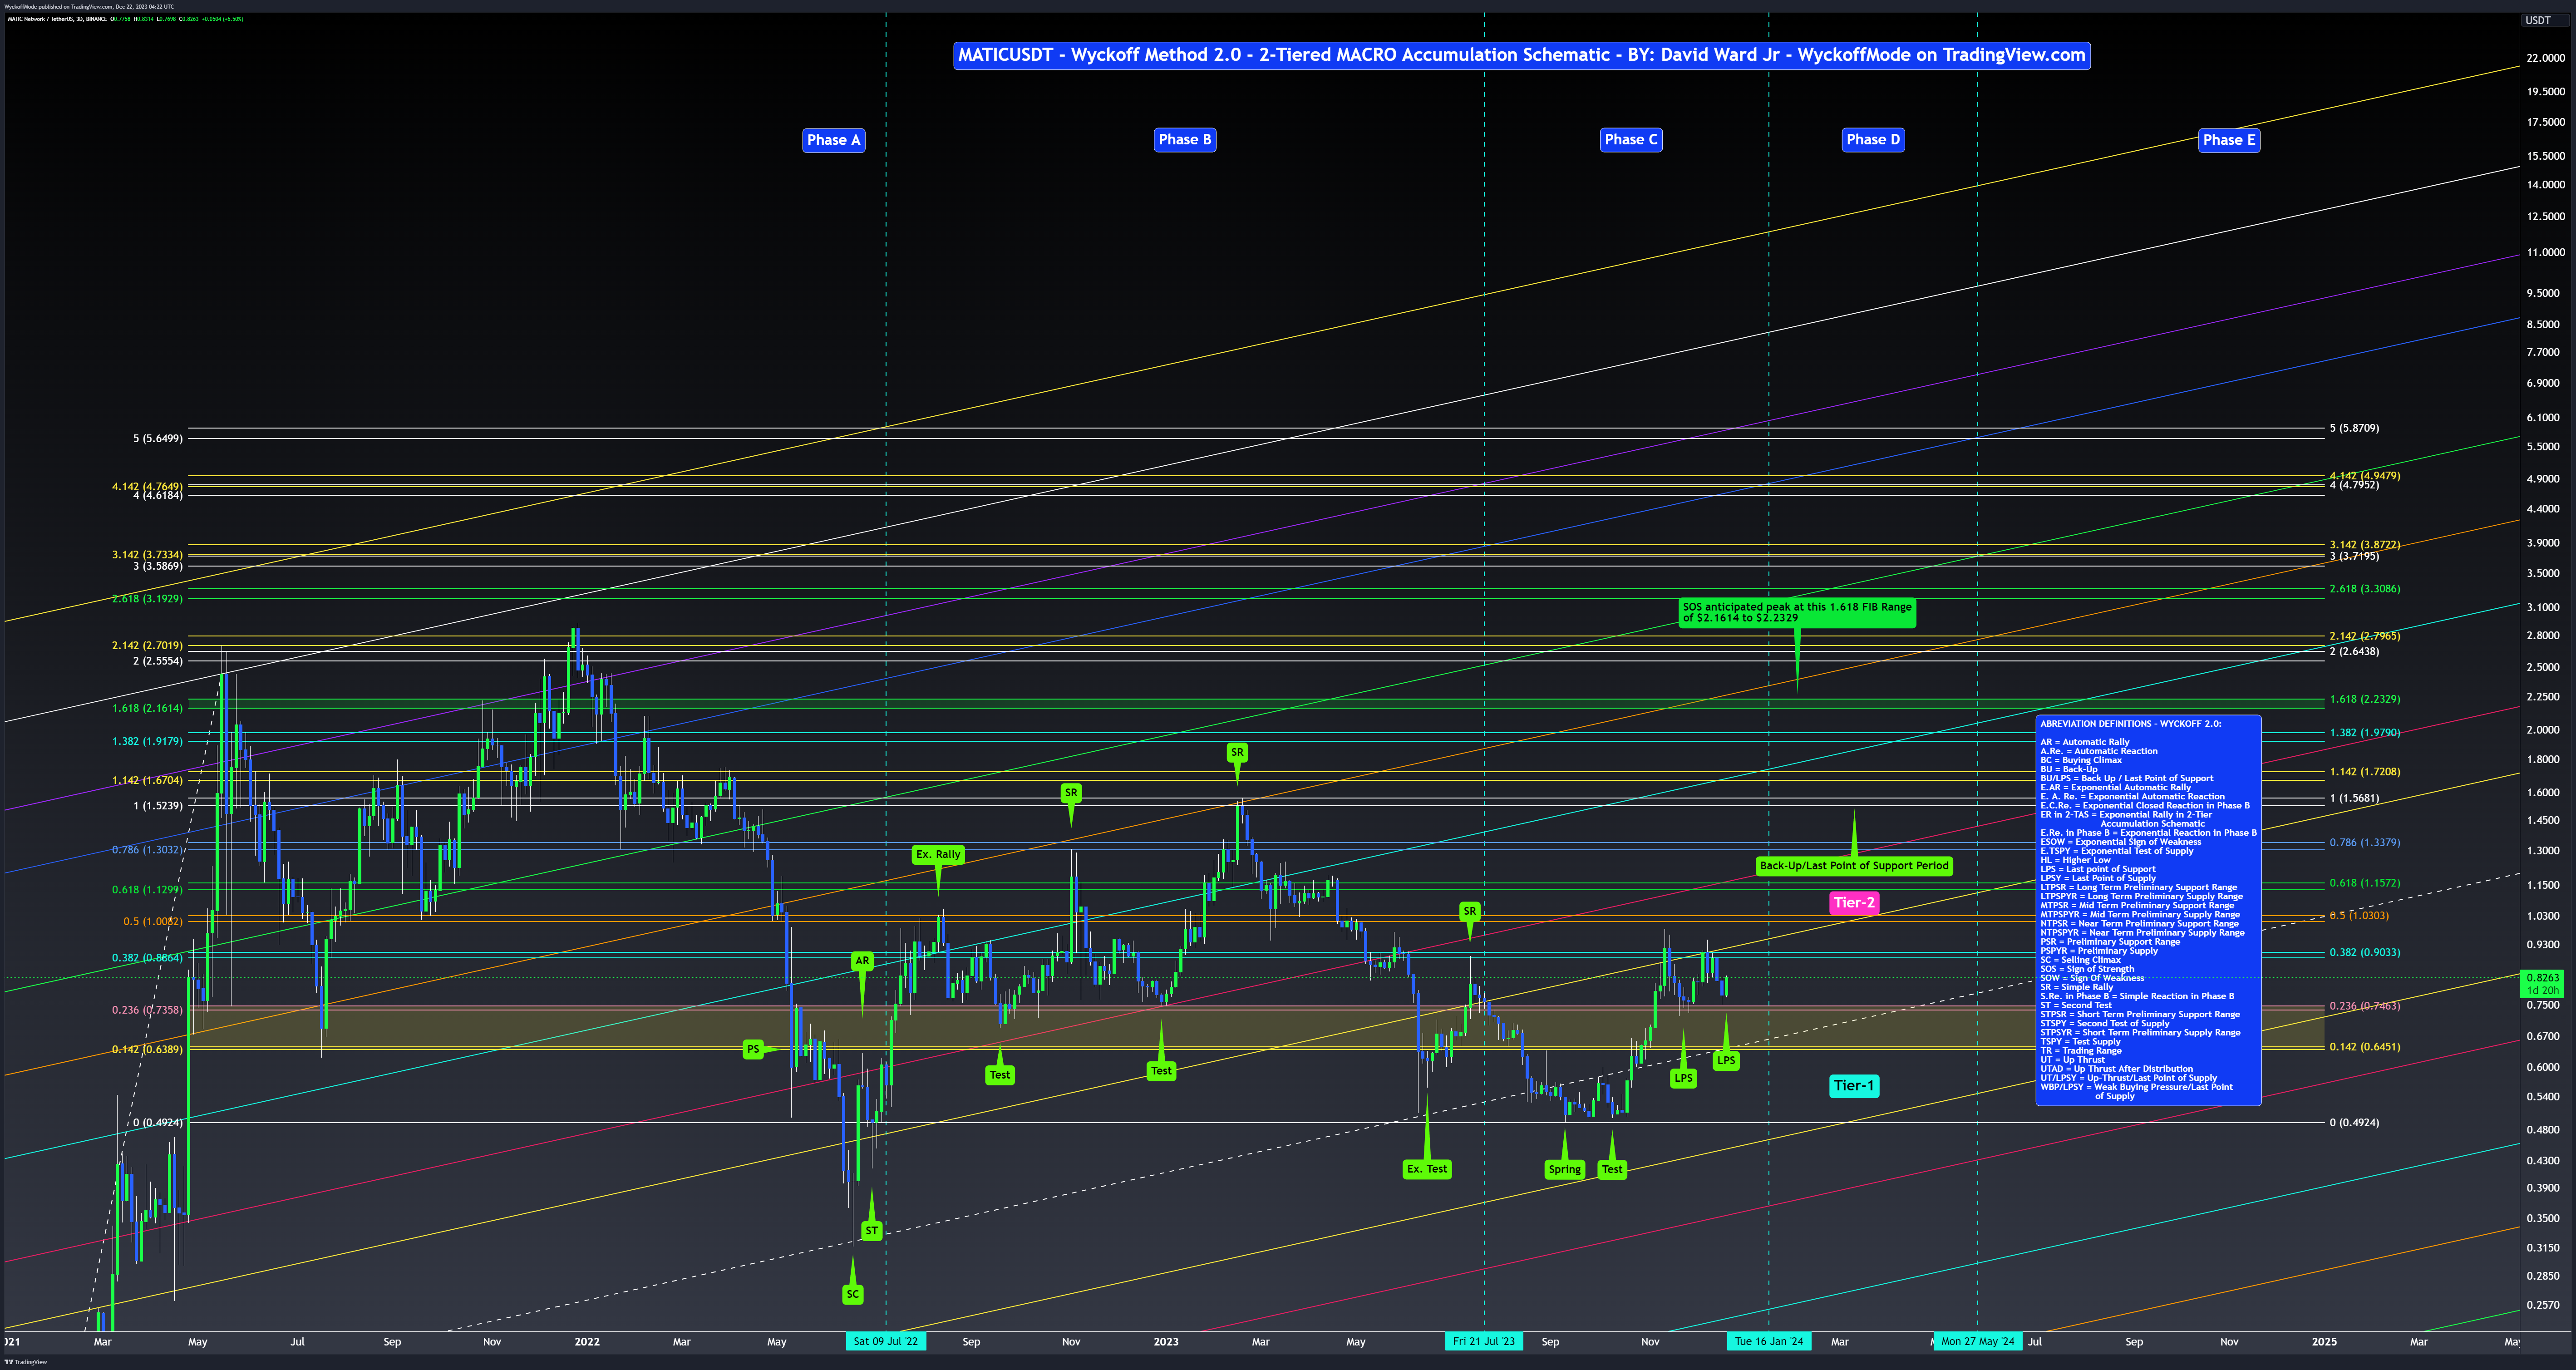2576x1370 pixels.
Task: Click the 2 (2.6438) fib level label
Action: point(2354,652)
